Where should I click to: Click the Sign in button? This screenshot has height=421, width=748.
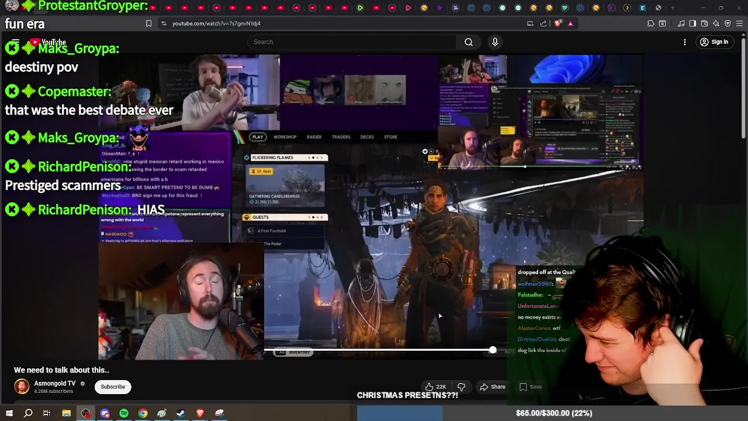click(714, 42)
